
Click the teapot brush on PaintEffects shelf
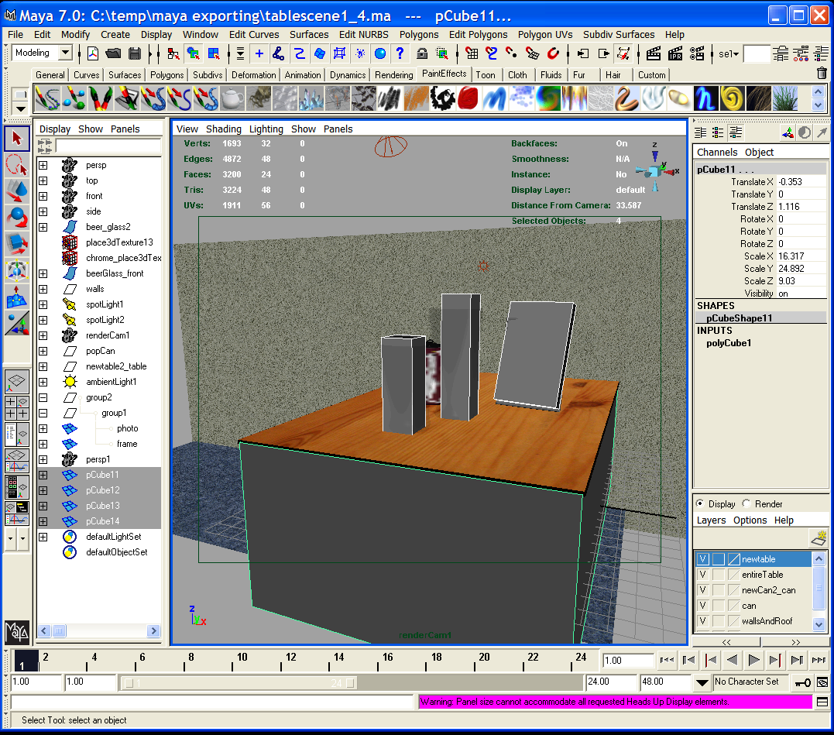(x=231, y=98)
